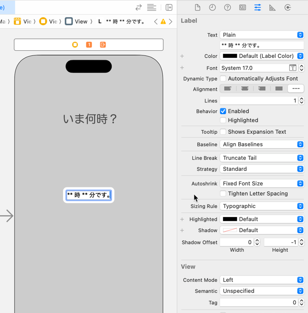
Task: Expand the Autoshrink dropdown
Action: 262,183
